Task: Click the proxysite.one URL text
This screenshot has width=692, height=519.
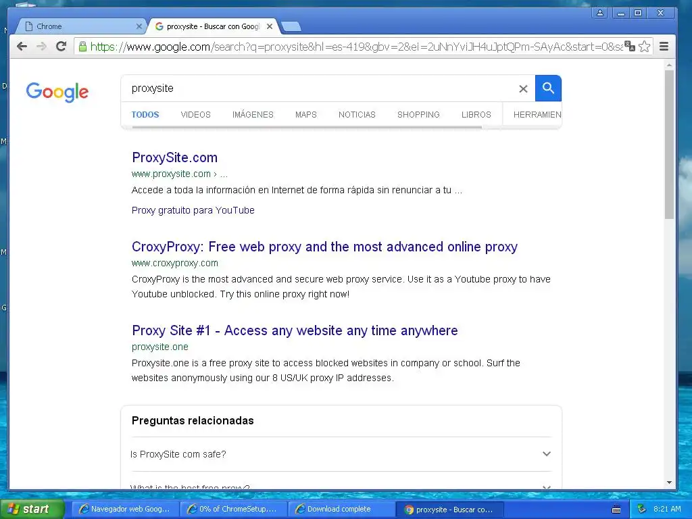Action: (x=159, y=347)
